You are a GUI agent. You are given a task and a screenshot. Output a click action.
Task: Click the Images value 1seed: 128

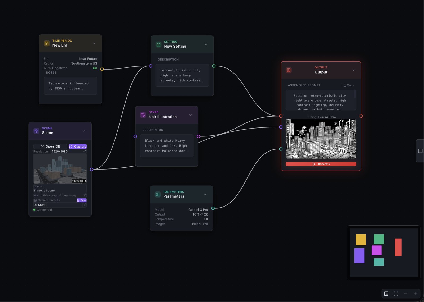(200, 224)
